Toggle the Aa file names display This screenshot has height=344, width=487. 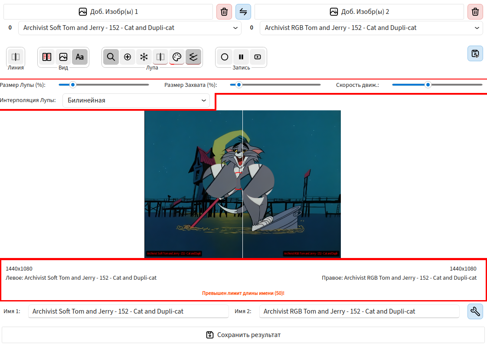point(80,57)
